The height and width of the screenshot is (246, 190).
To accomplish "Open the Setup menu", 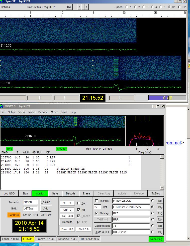I will click(x=11, y=112).
